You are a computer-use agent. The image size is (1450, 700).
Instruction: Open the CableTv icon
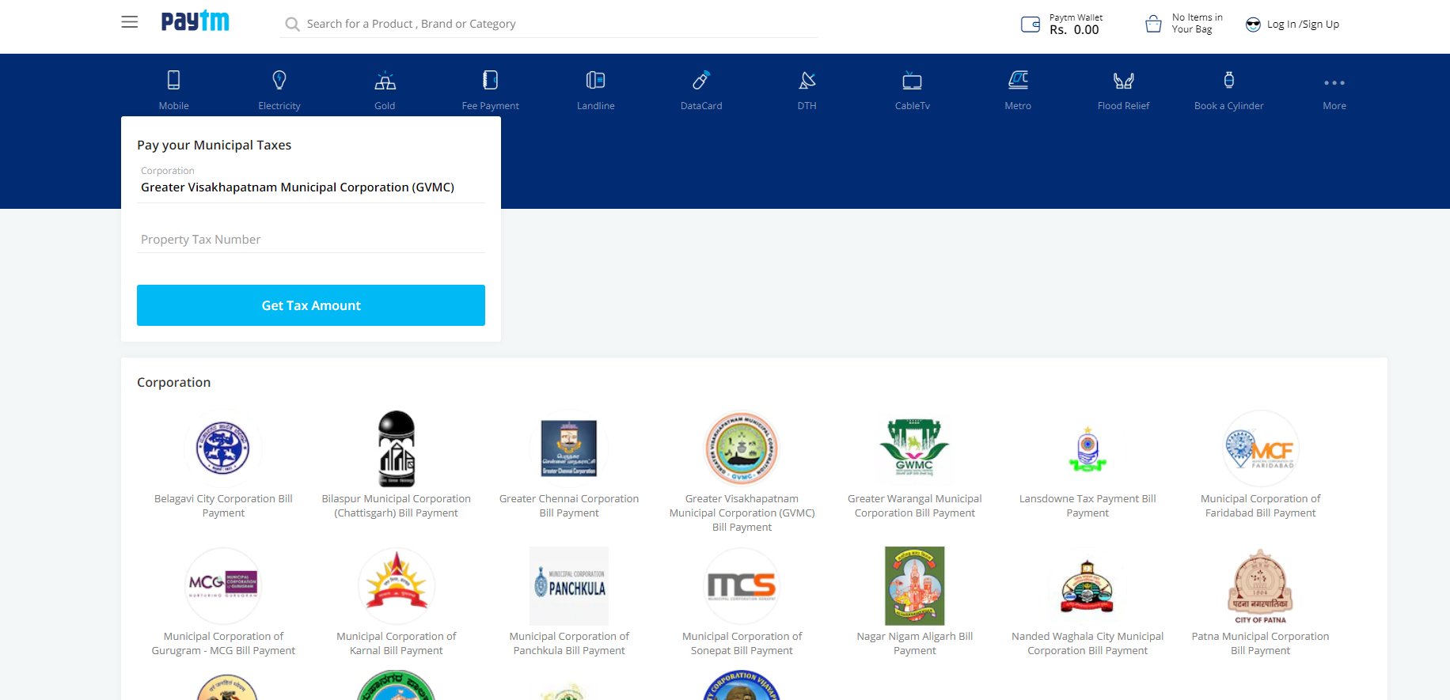[913, 81]
